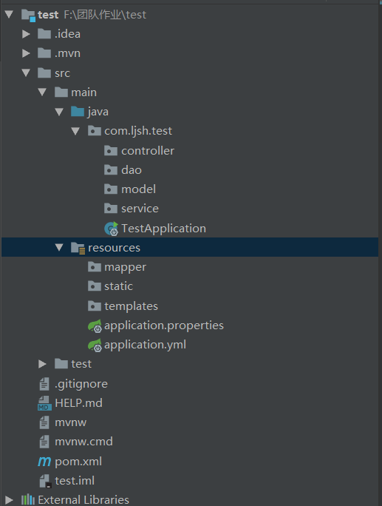Select the templates folder
Screen dimensions: 382x506
tap(123, 306)
